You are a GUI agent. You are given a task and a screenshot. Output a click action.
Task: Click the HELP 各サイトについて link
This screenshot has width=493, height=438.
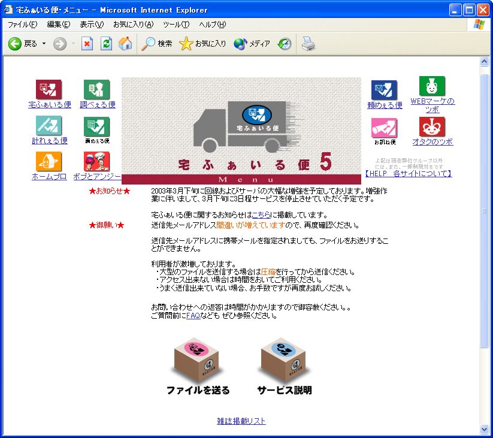(408, 174)
